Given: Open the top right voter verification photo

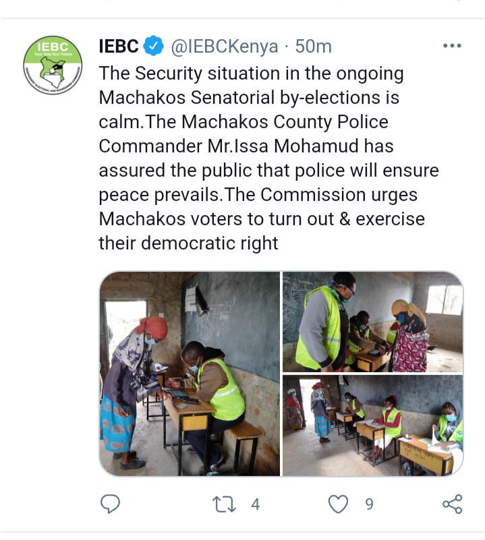Looking at the screenshot, I should 372,322.
